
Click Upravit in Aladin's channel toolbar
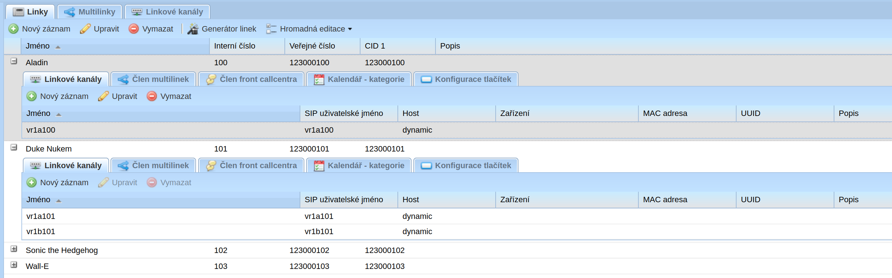click(x=118, y=96)
